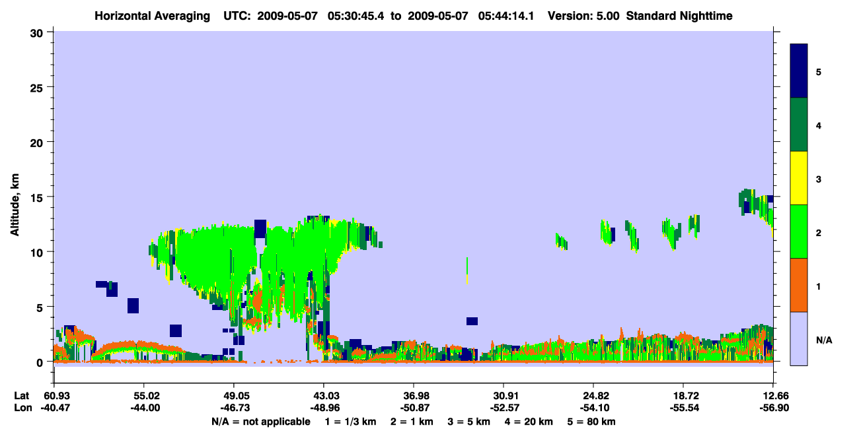Click longitude value -46.73
The image size is (859, 440).
(x=234, y=408)
